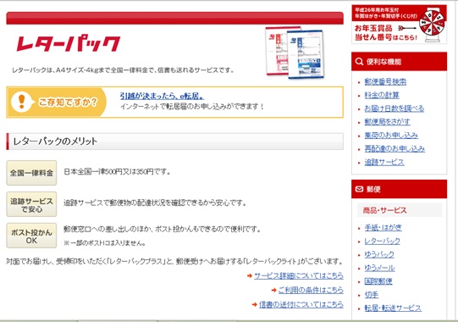Open 郵便局をさがす link
This screenshot has width=458, height=322.
click(387, 122)
